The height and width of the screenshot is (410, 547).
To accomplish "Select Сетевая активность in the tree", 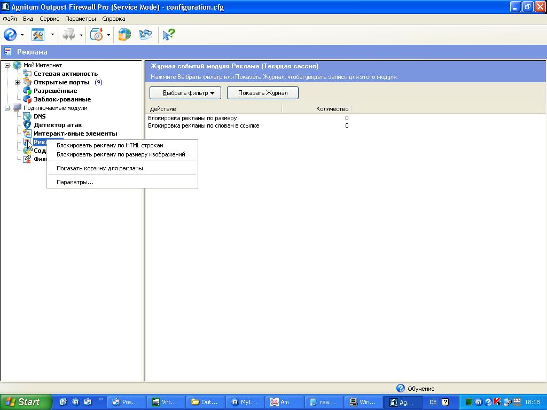I will tap(66, 74).
